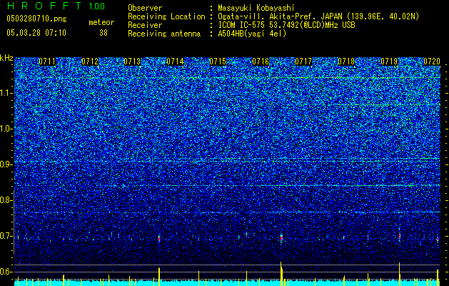This screenshot has height=286, width=449.
Task: Click the 0713 time marker
Action: point(133,61)
